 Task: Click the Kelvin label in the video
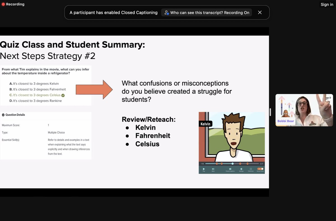tap(205, 124)
